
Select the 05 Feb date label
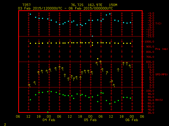click(90, 120)
